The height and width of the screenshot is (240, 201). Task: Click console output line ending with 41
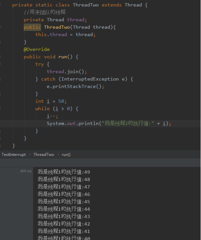pos(64,231)
